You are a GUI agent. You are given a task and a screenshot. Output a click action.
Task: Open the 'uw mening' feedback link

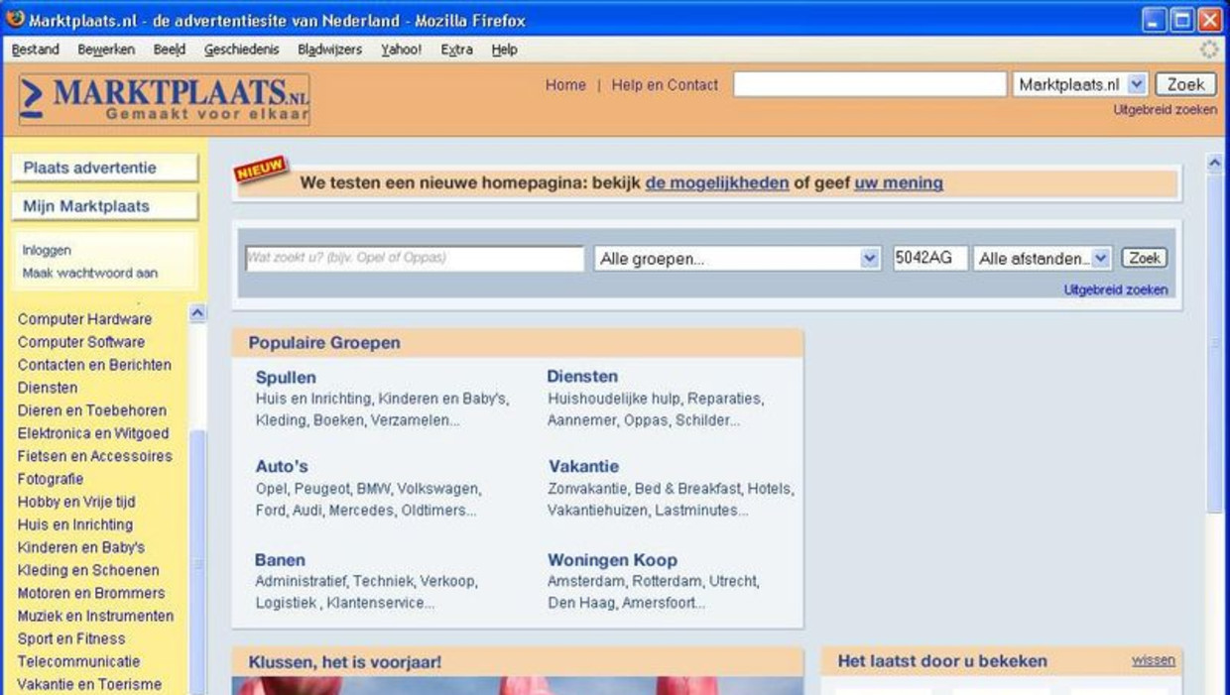tap(898, 183)
